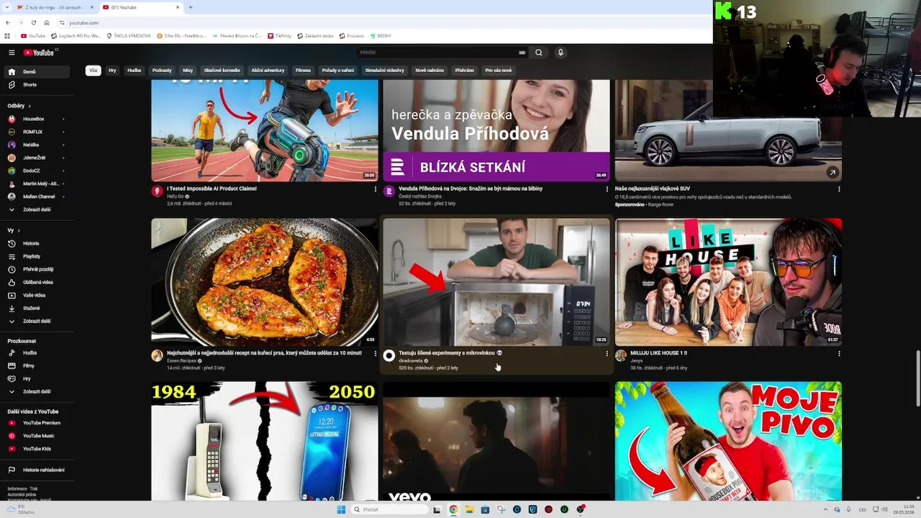Start voice search with the microphone
The width and height of the screenshot is (921, 518).
coord(561,53)
